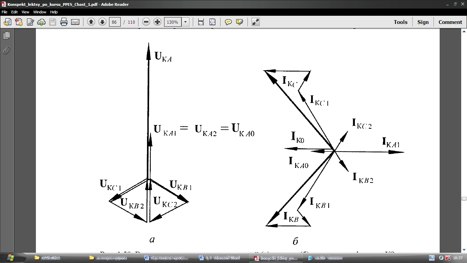
Task: Close the Adobe Reader window
Action: coord(462,4)
